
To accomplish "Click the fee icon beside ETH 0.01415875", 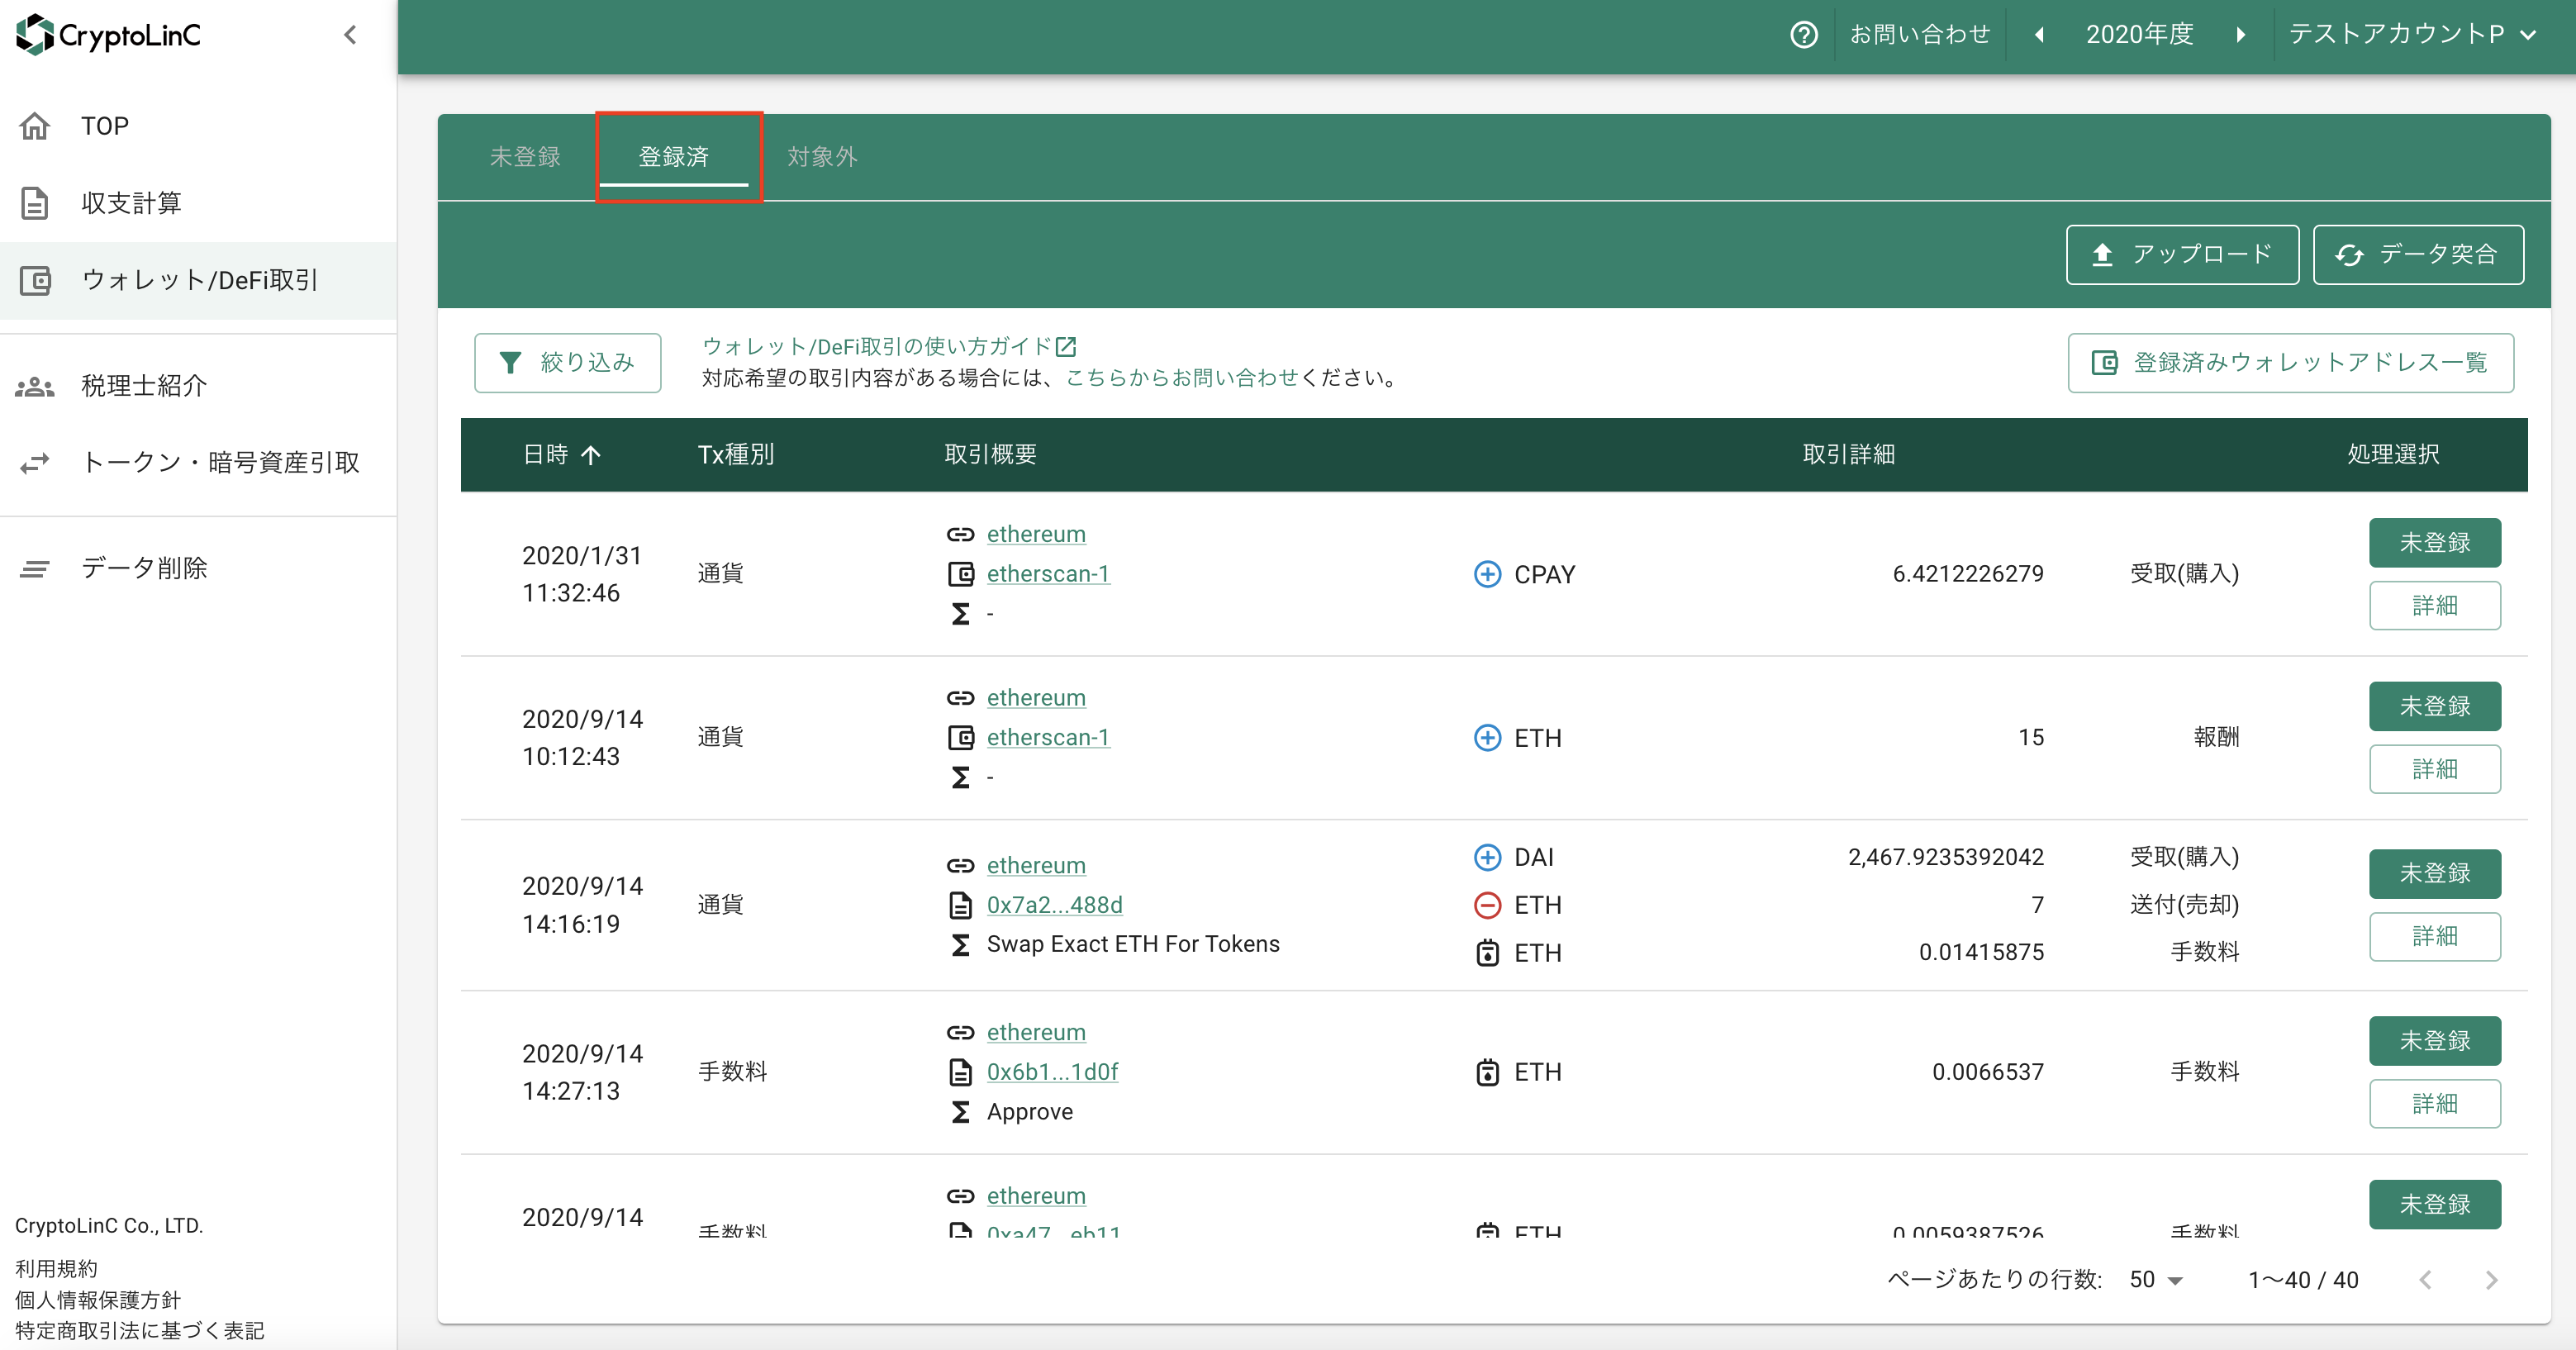I will (1488, 953).
